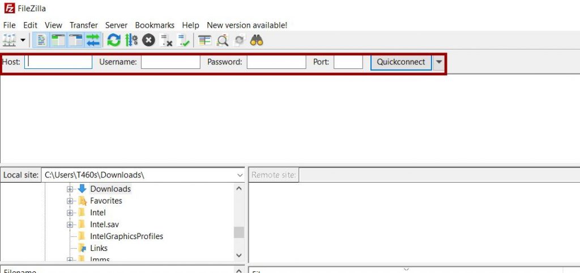Reconnect to the last used server
The image size is (580, 273).
pyautogui.click(x=184, y=40)
